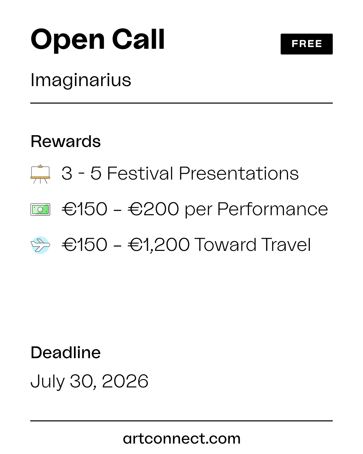
Task: Select the Rewards section heading
Action: point(66,142)
